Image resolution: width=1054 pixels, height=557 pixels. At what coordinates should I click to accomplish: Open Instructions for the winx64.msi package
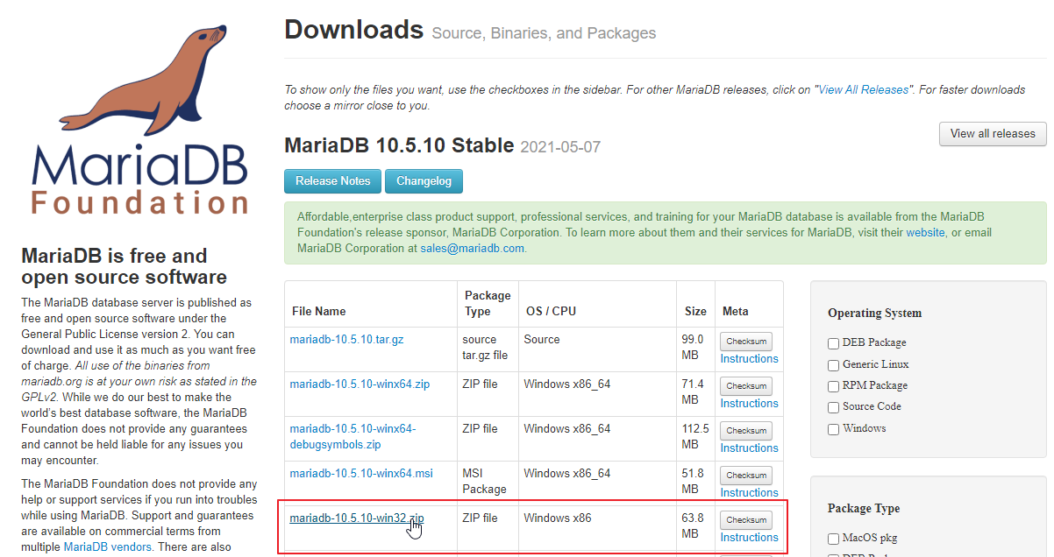point(749,493)
